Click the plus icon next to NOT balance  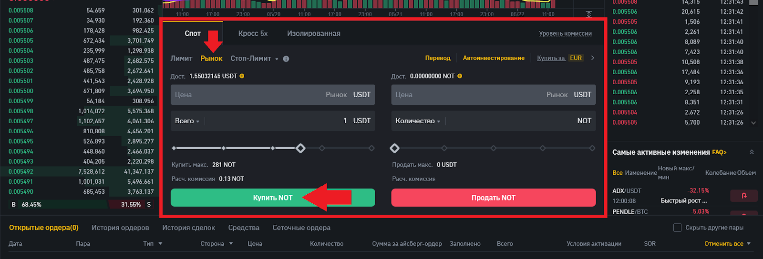tap(460, 76)
